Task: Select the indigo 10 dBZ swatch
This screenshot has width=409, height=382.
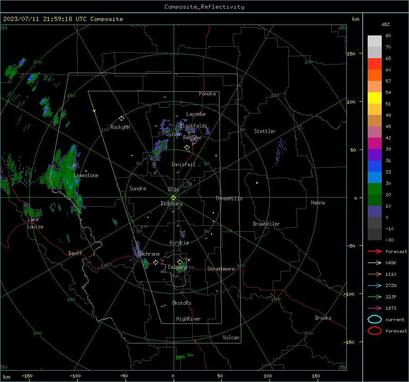Action: (374, 211)
